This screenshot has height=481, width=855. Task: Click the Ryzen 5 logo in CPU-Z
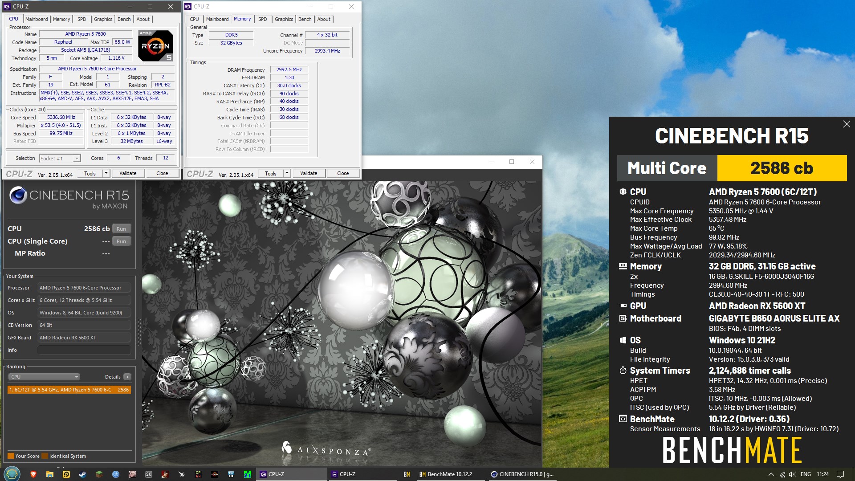[x=155, y=45]
